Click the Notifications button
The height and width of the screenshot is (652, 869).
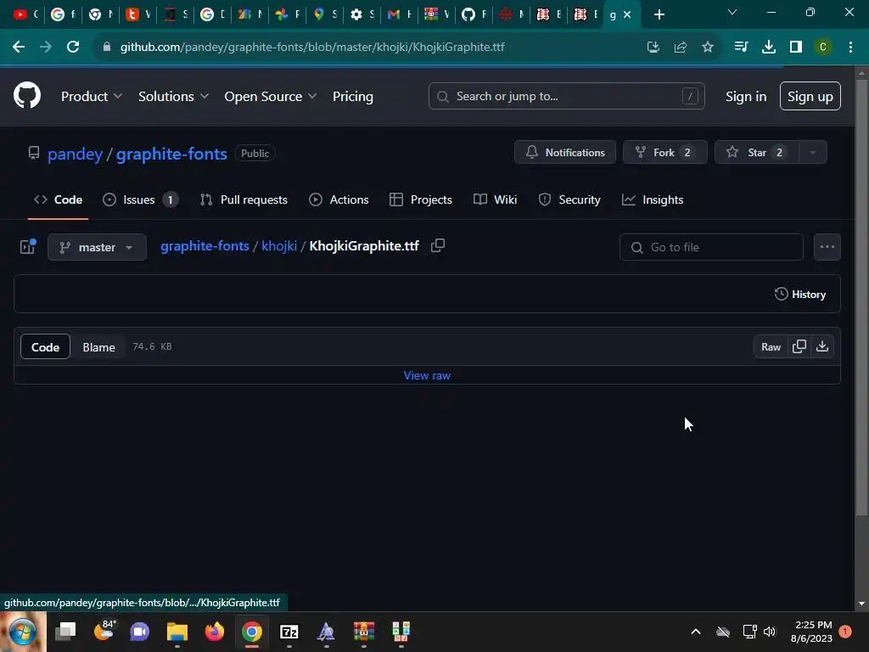tap(564, 153)
